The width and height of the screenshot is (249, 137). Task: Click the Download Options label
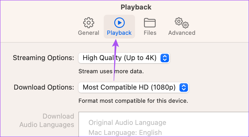pyautogui.click(x=44, y=87)
